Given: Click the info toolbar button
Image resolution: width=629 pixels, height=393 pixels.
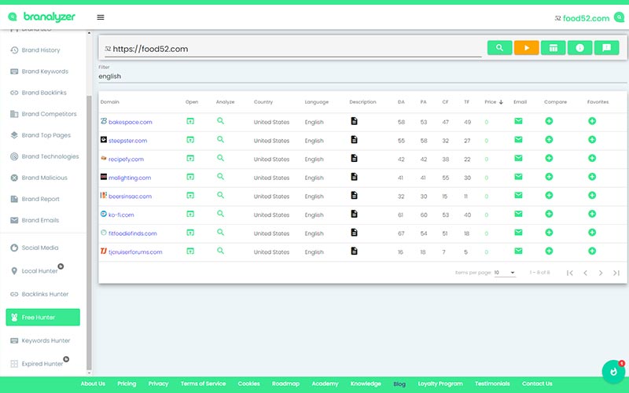Looking at the screenshot, I should pyautogui.click(x=579, y=48).
